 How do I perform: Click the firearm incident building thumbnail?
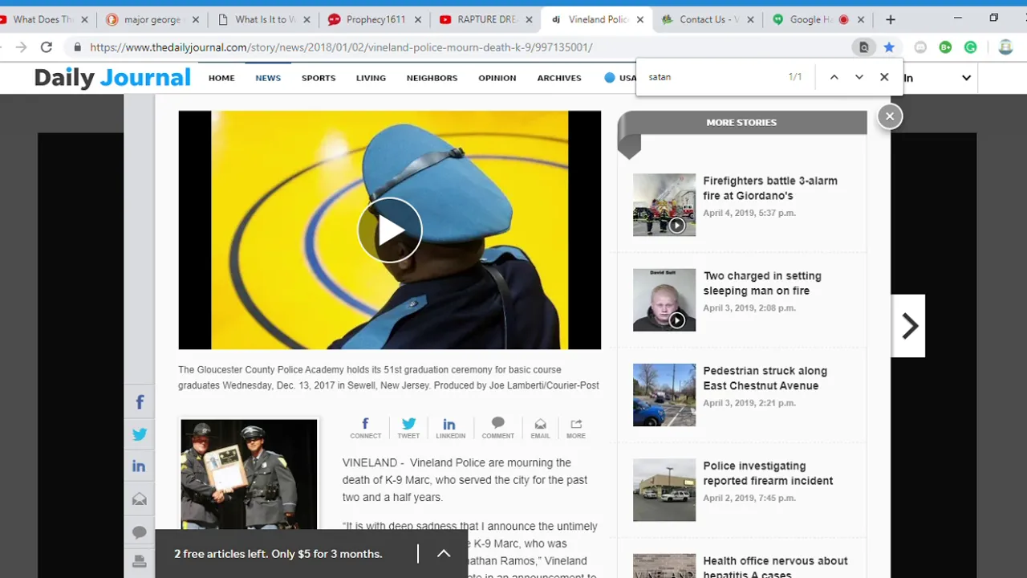[664, 490]
